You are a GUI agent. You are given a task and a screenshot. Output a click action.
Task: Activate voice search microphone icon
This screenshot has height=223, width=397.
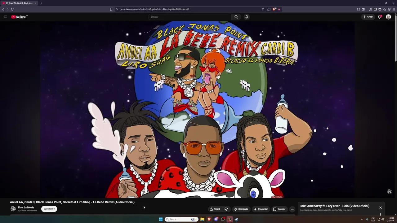[247, 17]
